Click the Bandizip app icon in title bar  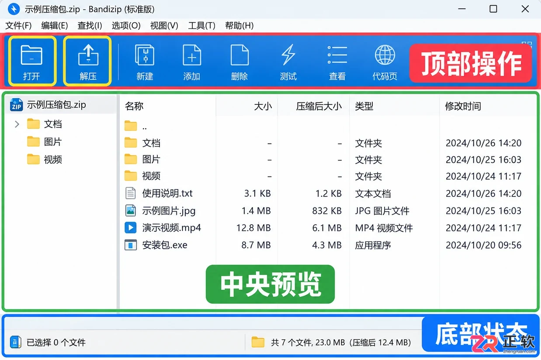point(14,9)
